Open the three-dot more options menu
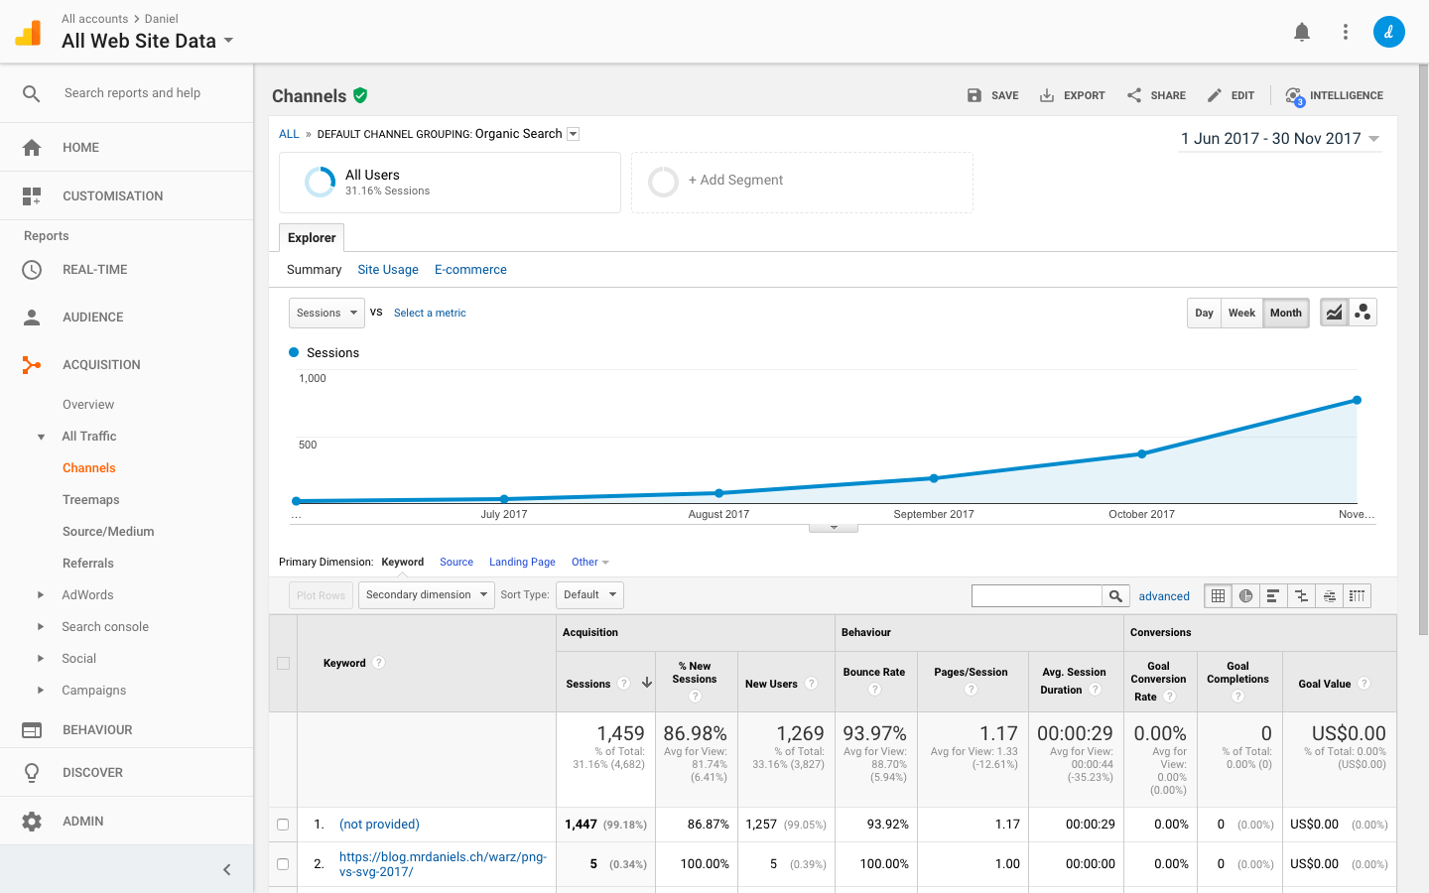The image size is (1429, 893). tap(1346, 32)
